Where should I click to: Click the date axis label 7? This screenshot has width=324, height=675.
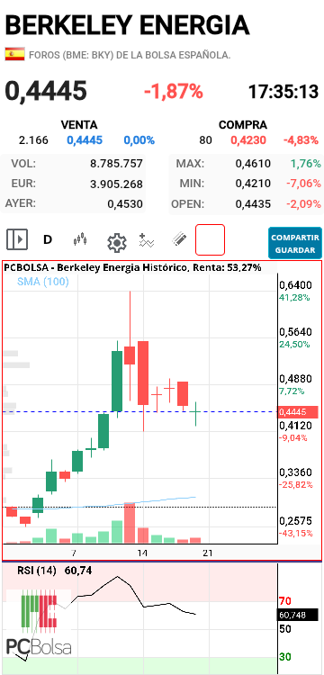[74, 553]
